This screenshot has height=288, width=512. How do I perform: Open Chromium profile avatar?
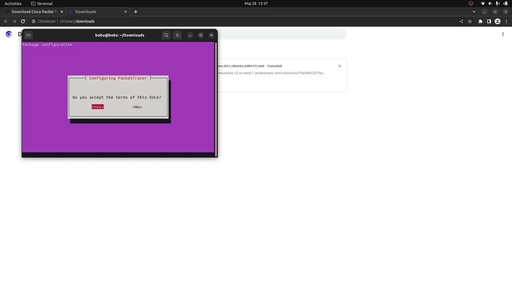[x=498, y=21]
